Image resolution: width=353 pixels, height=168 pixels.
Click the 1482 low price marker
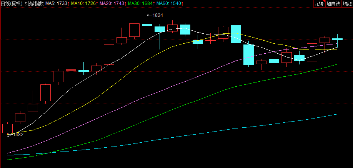[x=15, y=135]
